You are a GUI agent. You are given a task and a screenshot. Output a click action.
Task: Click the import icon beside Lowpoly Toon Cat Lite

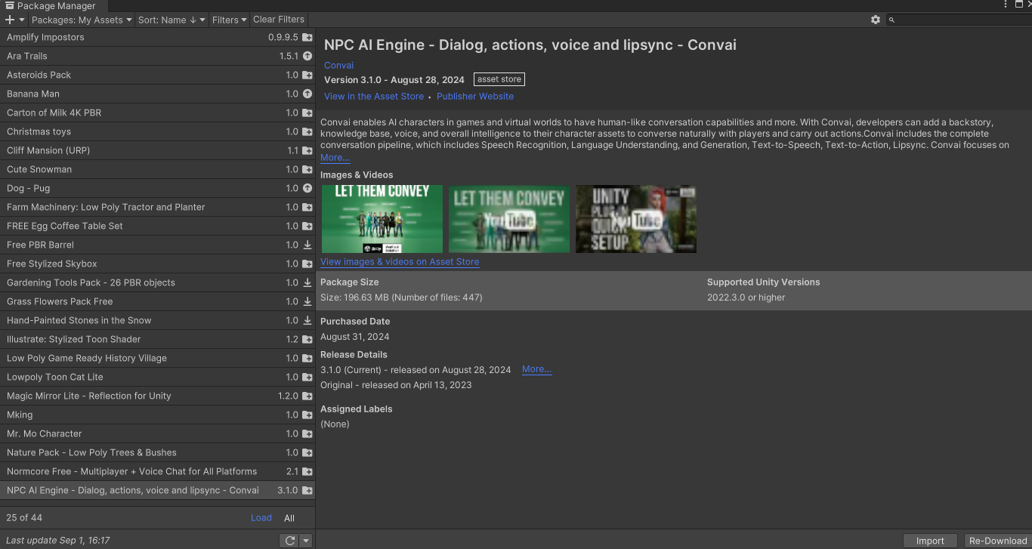(x=307, y=377)
